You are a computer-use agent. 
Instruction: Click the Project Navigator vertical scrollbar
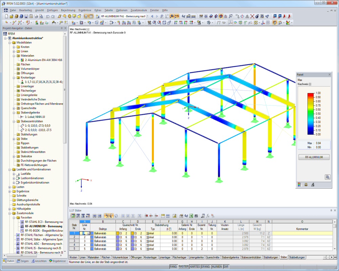point(65,89)
